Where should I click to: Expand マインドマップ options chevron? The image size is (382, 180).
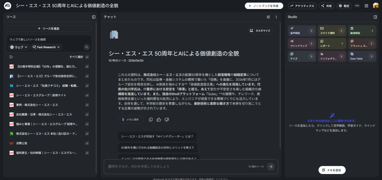311,44
